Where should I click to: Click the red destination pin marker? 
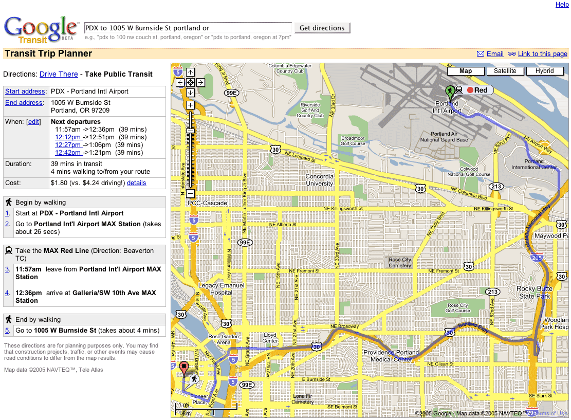[x=185, y=368]
